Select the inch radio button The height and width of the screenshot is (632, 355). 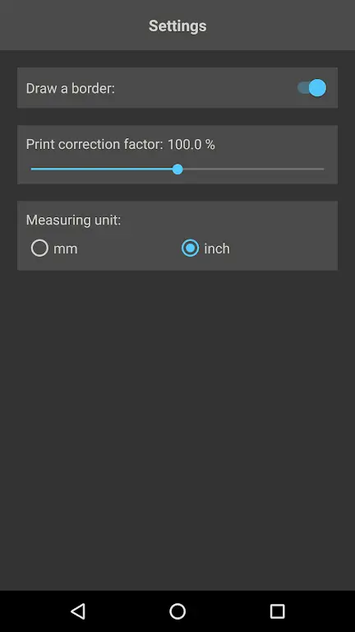(190, 248)
